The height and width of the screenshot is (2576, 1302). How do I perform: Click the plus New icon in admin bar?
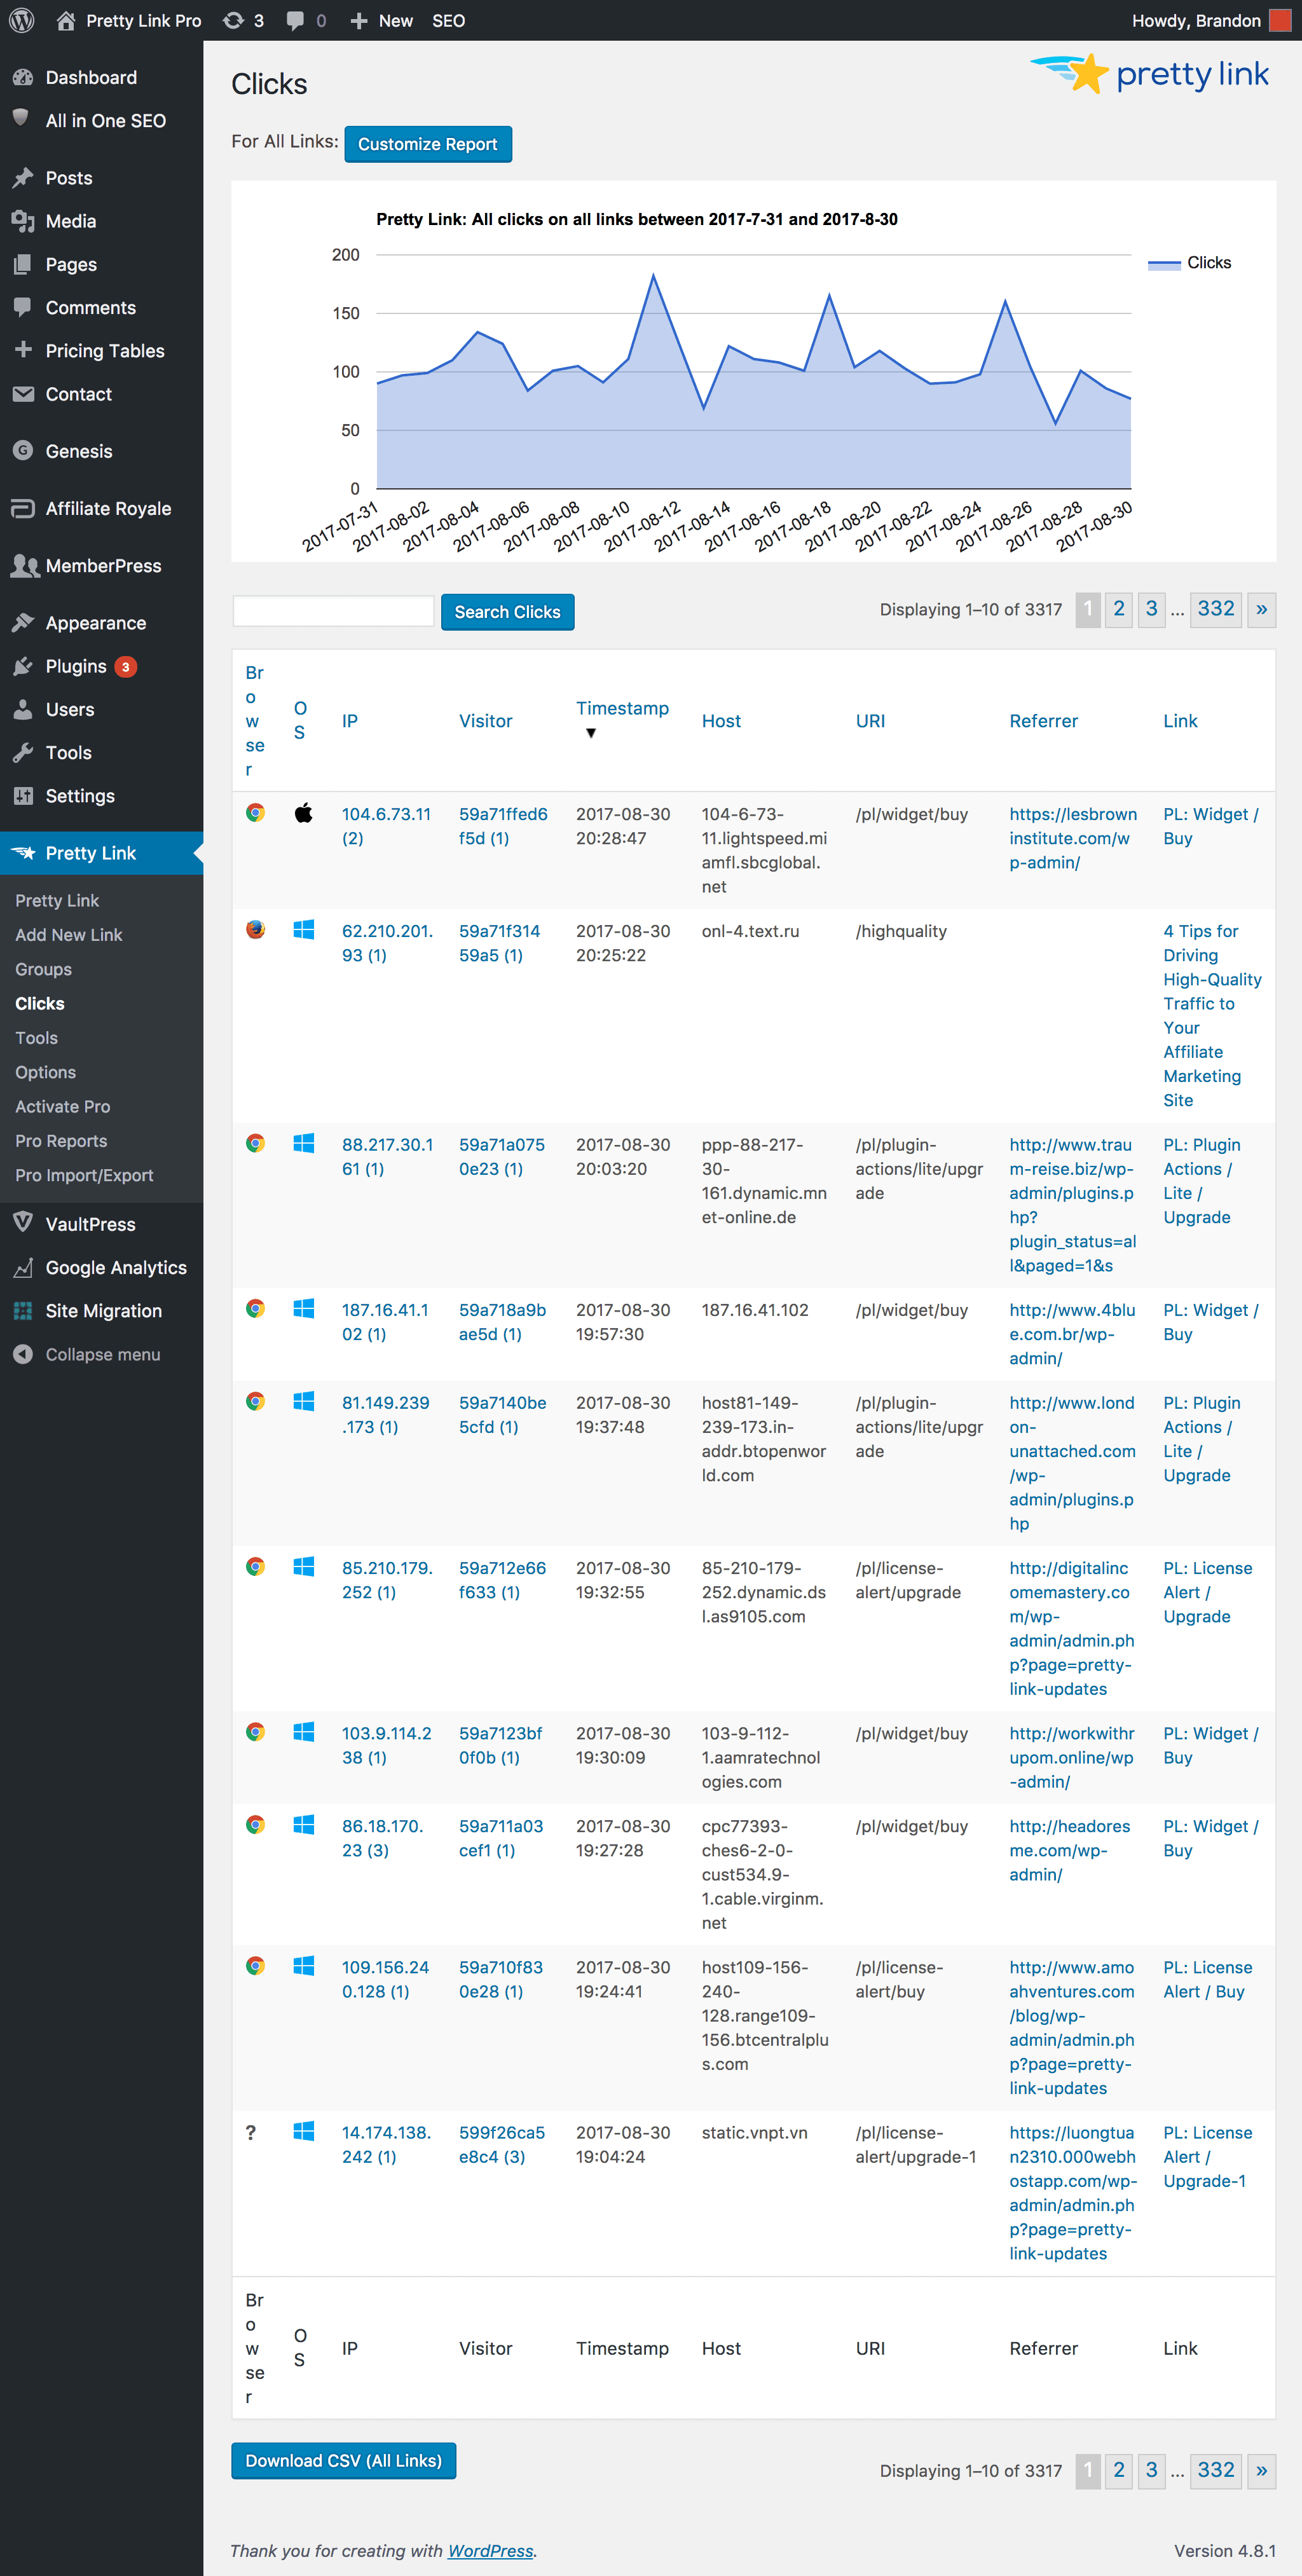(359, 20)
